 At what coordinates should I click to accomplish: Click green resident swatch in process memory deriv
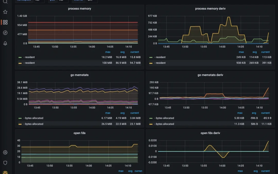(x=151, y=57)
